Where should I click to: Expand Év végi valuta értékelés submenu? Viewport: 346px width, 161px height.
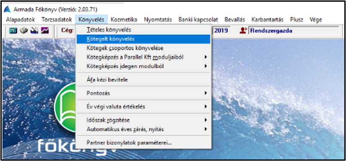143,107
